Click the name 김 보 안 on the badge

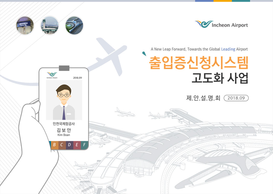click(x=64, y=130)
